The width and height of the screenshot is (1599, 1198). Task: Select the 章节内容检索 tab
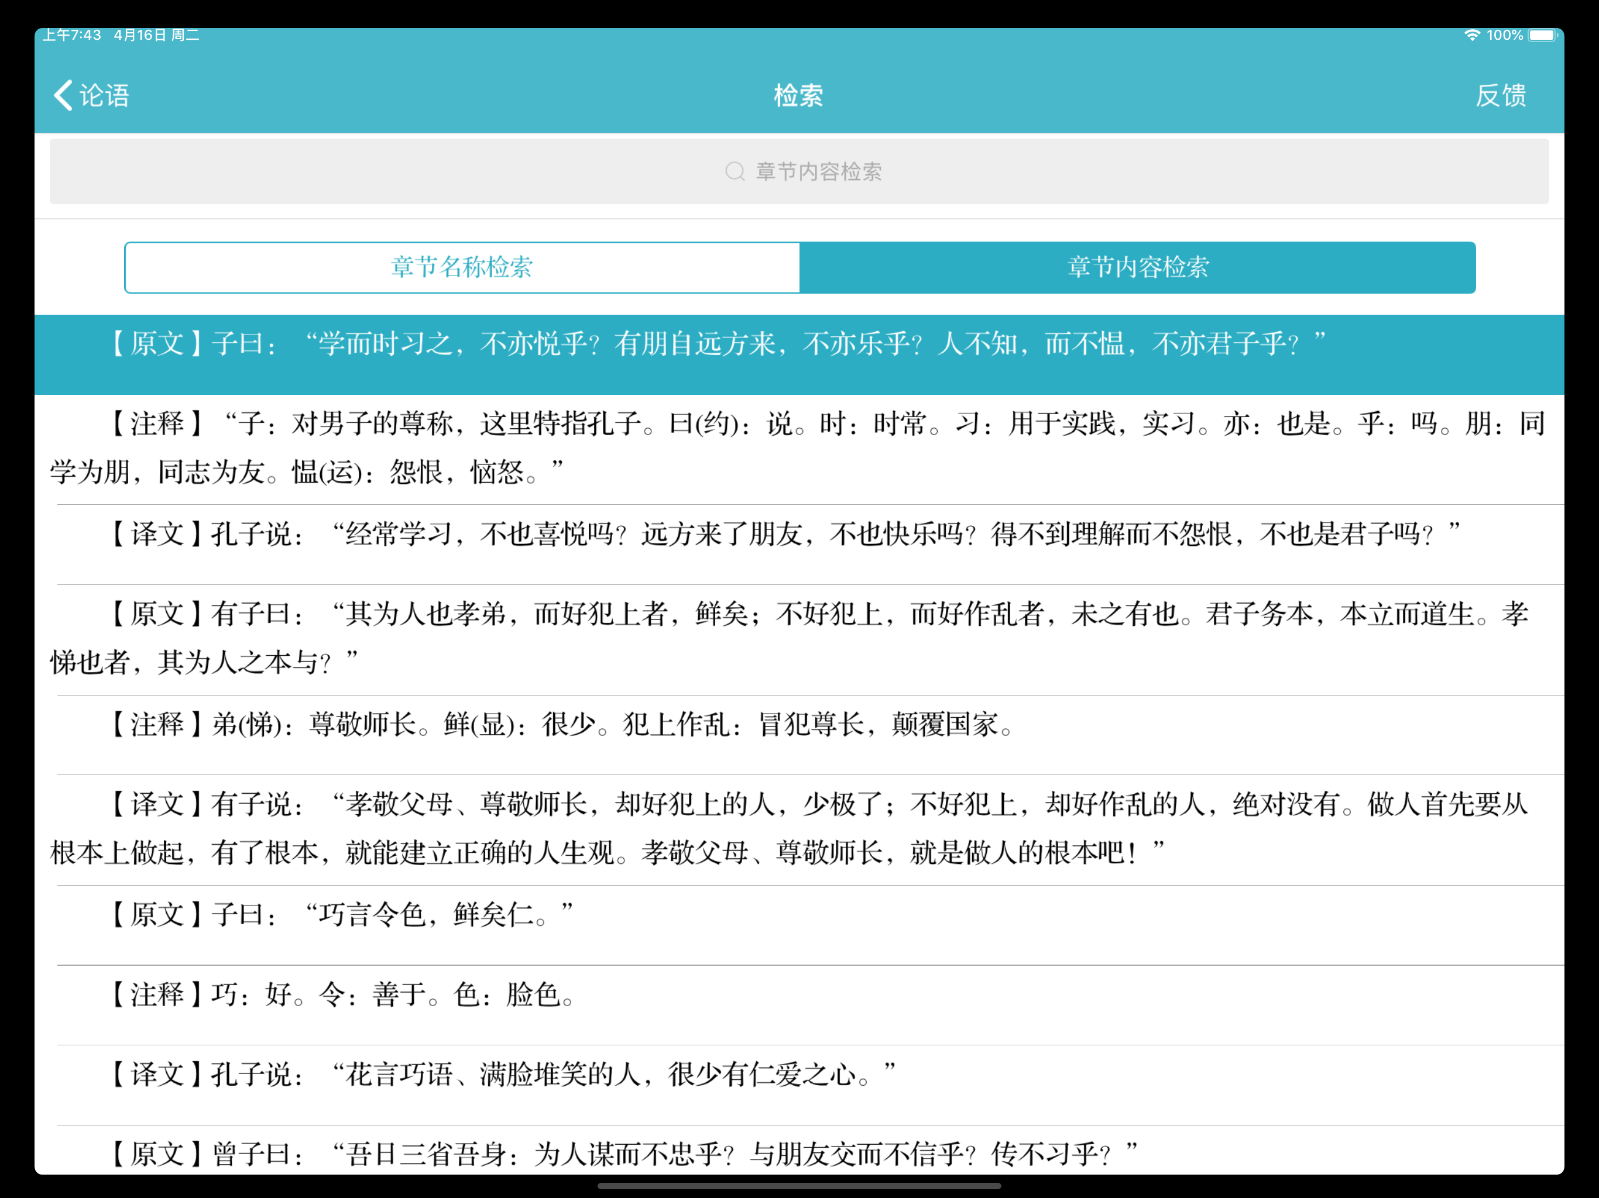click(x=1138, y=267)
